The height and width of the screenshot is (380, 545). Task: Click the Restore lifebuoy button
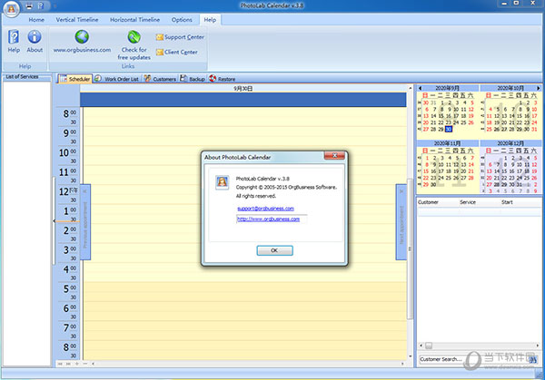click(x=223, y=79)
